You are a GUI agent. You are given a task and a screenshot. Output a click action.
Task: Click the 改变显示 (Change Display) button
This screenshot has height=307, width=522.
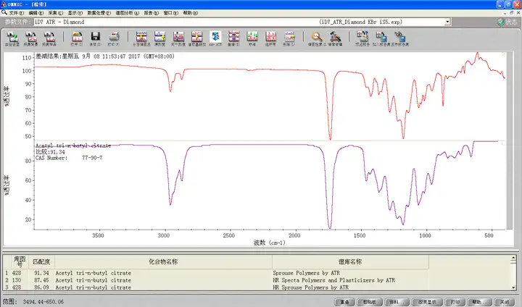click(x=427, y=302)
